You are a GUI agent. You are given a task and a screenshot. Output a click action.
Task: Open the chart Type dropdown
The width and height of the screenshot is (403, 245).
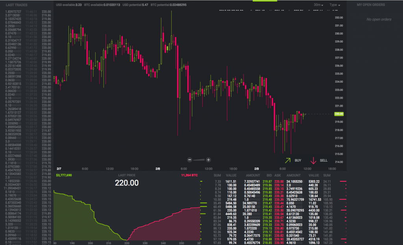pyautogui.click(x=335, y=5)
